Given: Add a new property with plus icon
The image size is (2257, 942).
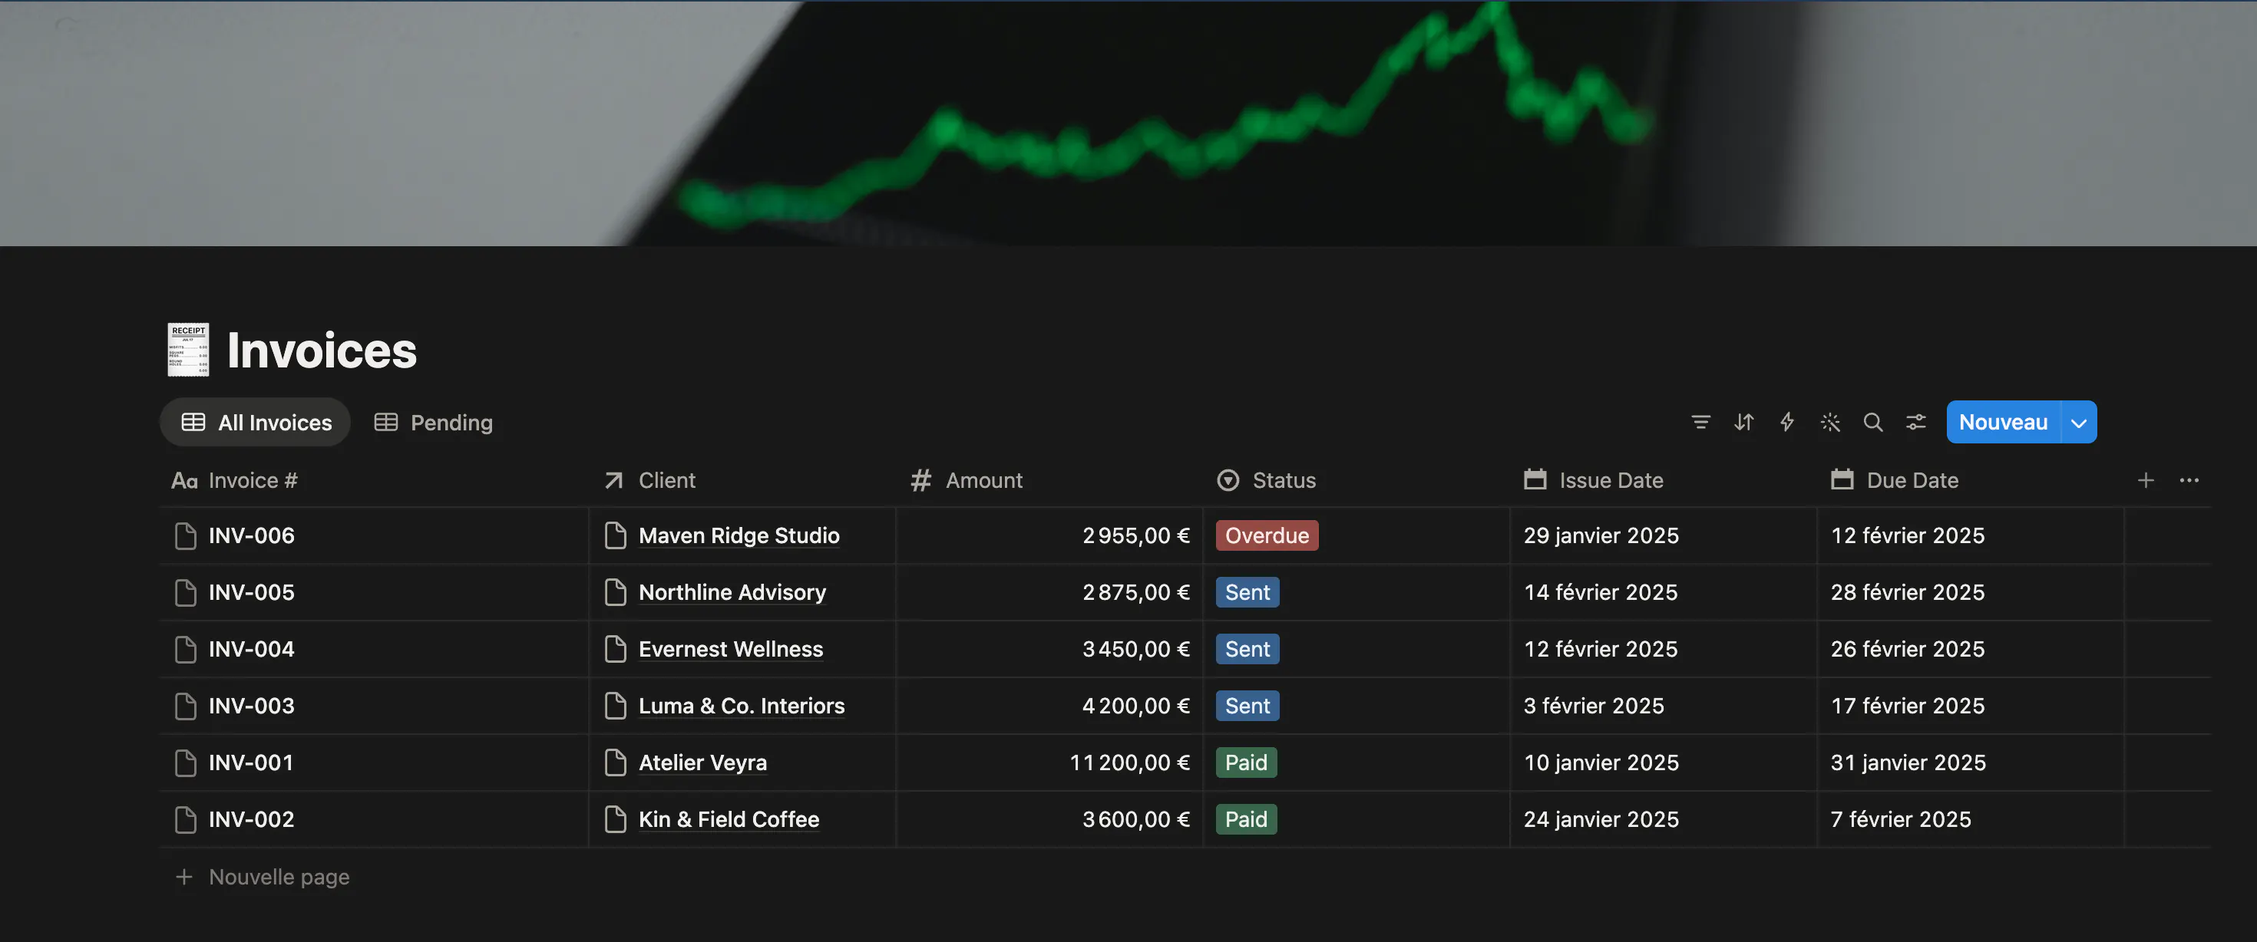Looking at the screenshot, I should click(2146, 479).
